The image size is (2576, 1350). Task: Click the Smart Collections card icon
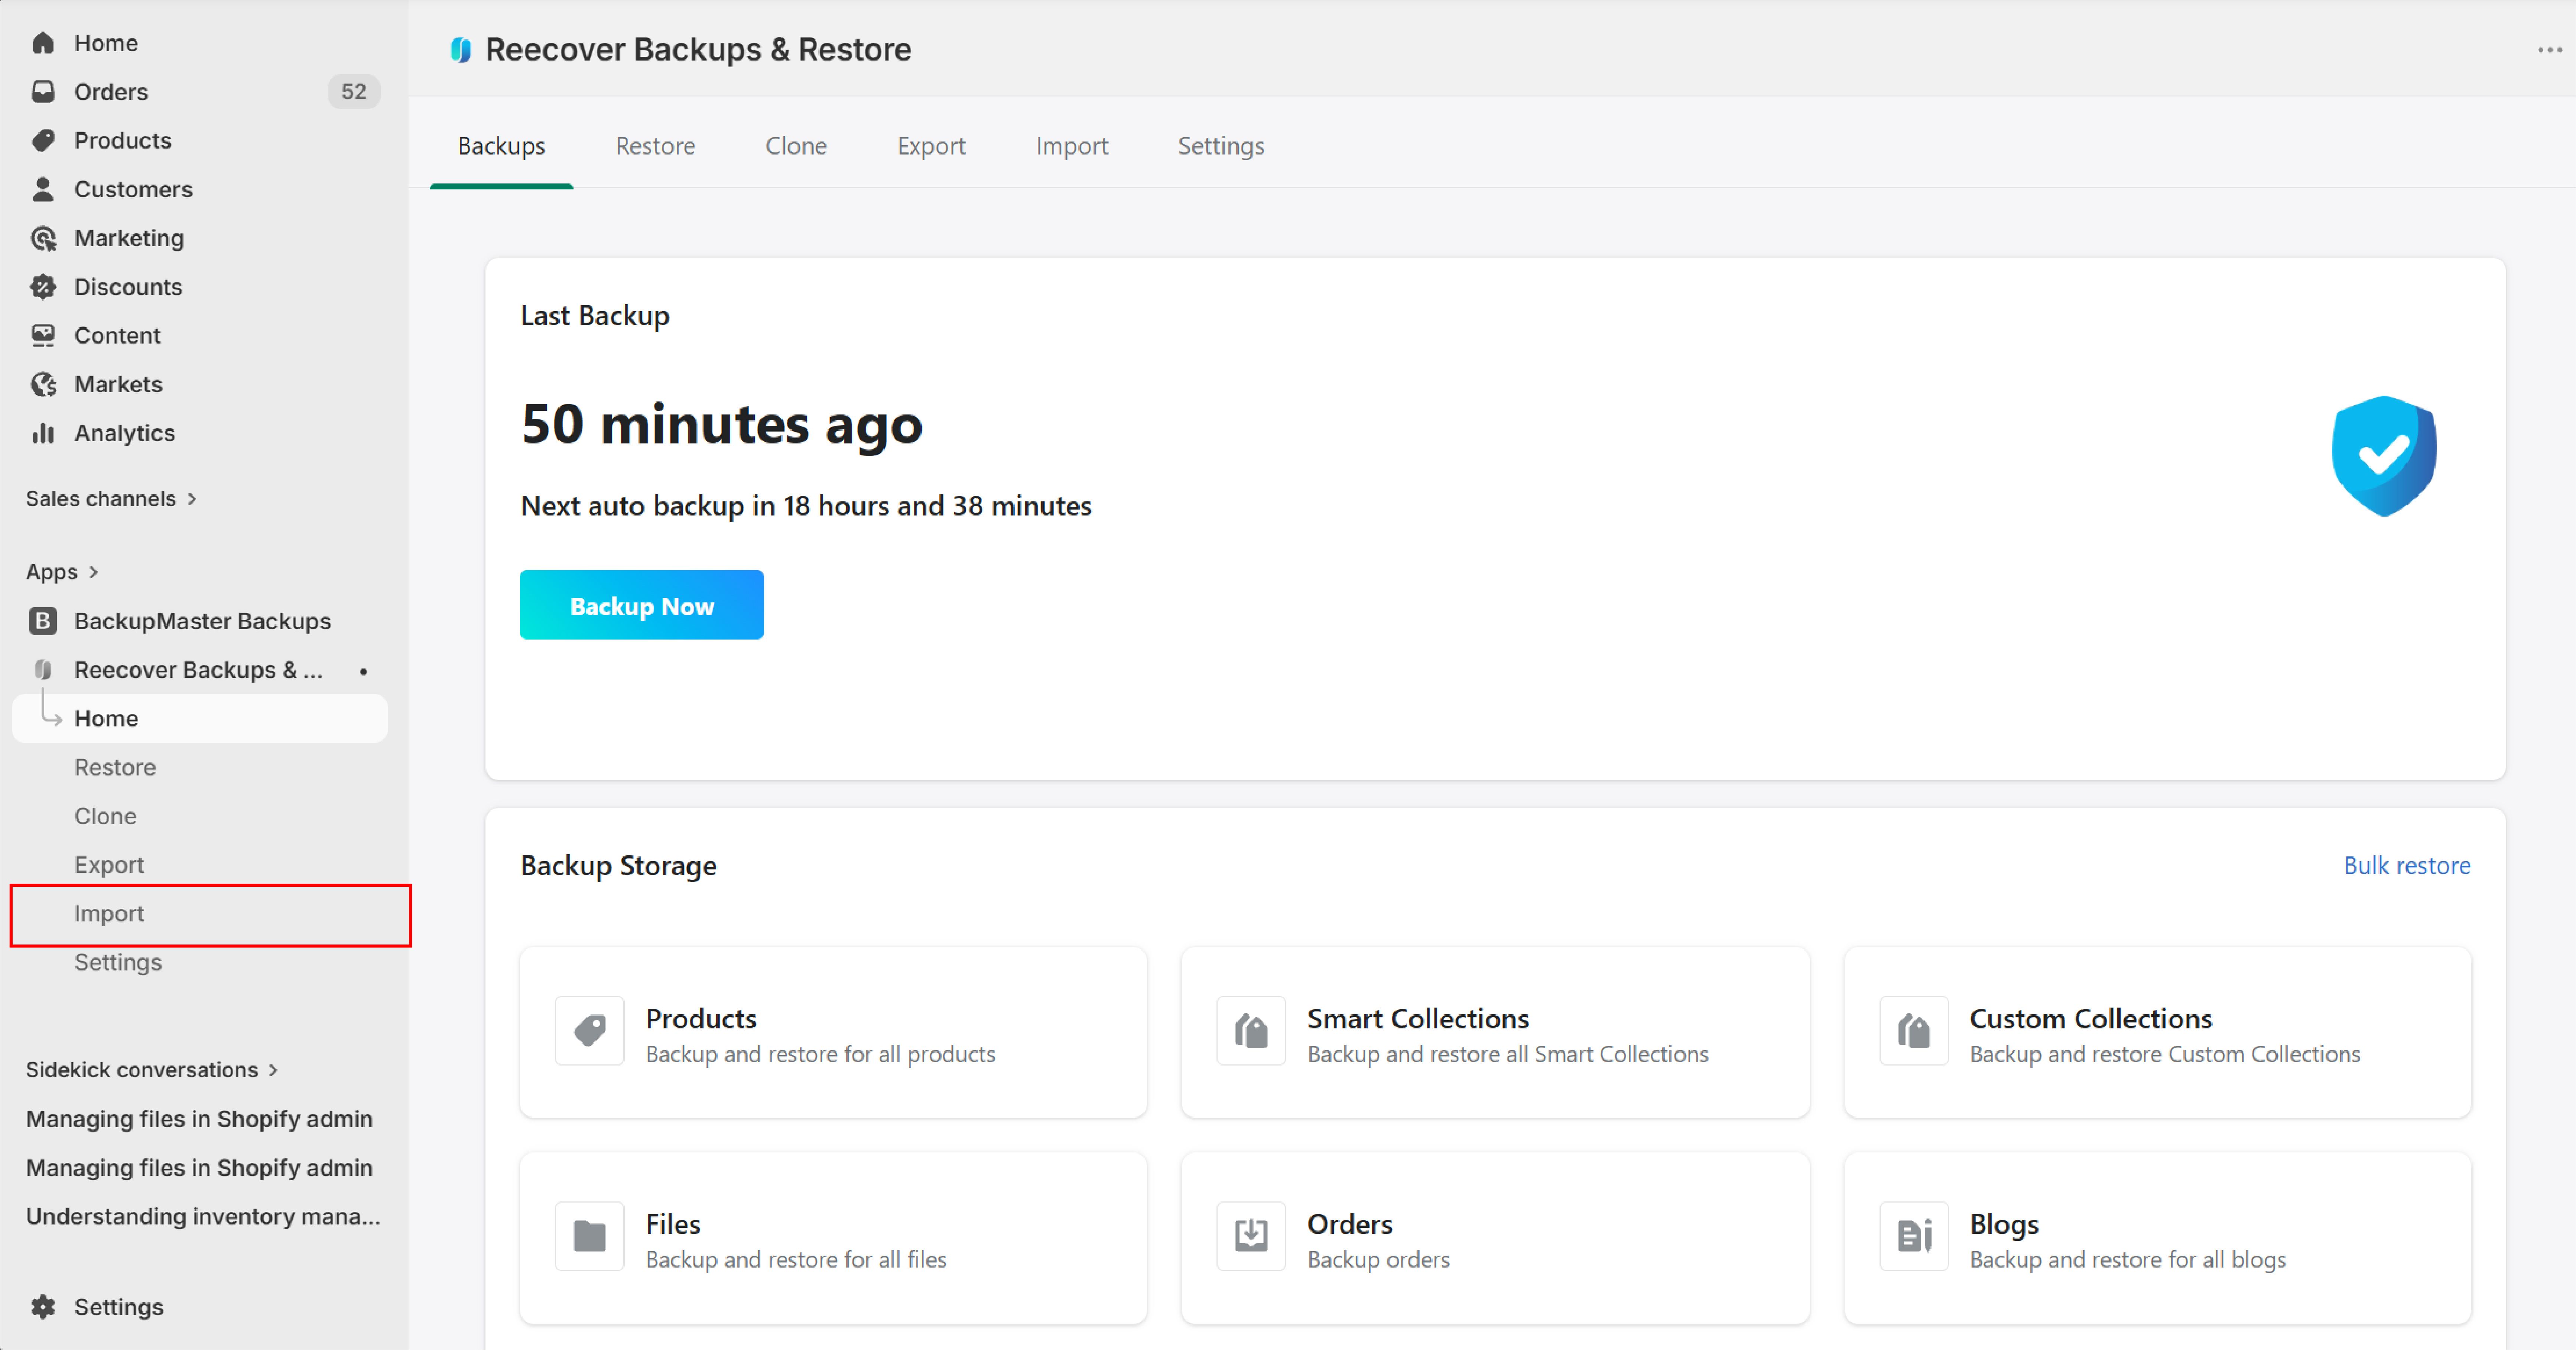click(1251, 1031)
